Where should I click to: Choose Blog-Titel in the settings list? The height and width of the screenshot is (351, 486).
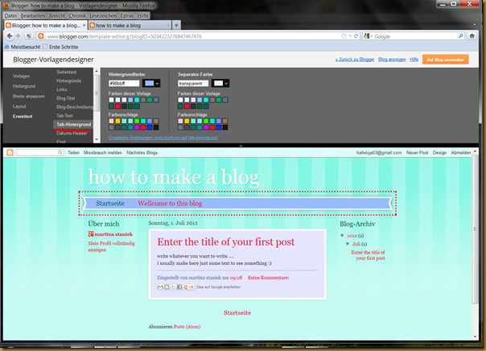66,98
